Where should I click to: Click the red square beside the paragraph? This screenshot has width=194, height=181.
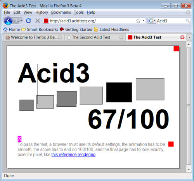(171, 144)
